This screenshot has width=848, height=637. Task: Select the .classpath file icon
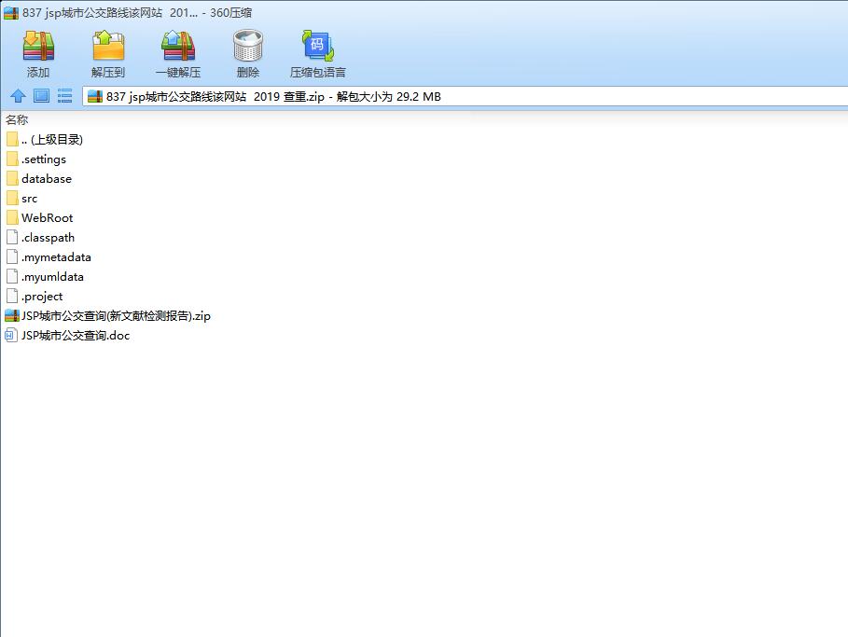pos(12,238)
